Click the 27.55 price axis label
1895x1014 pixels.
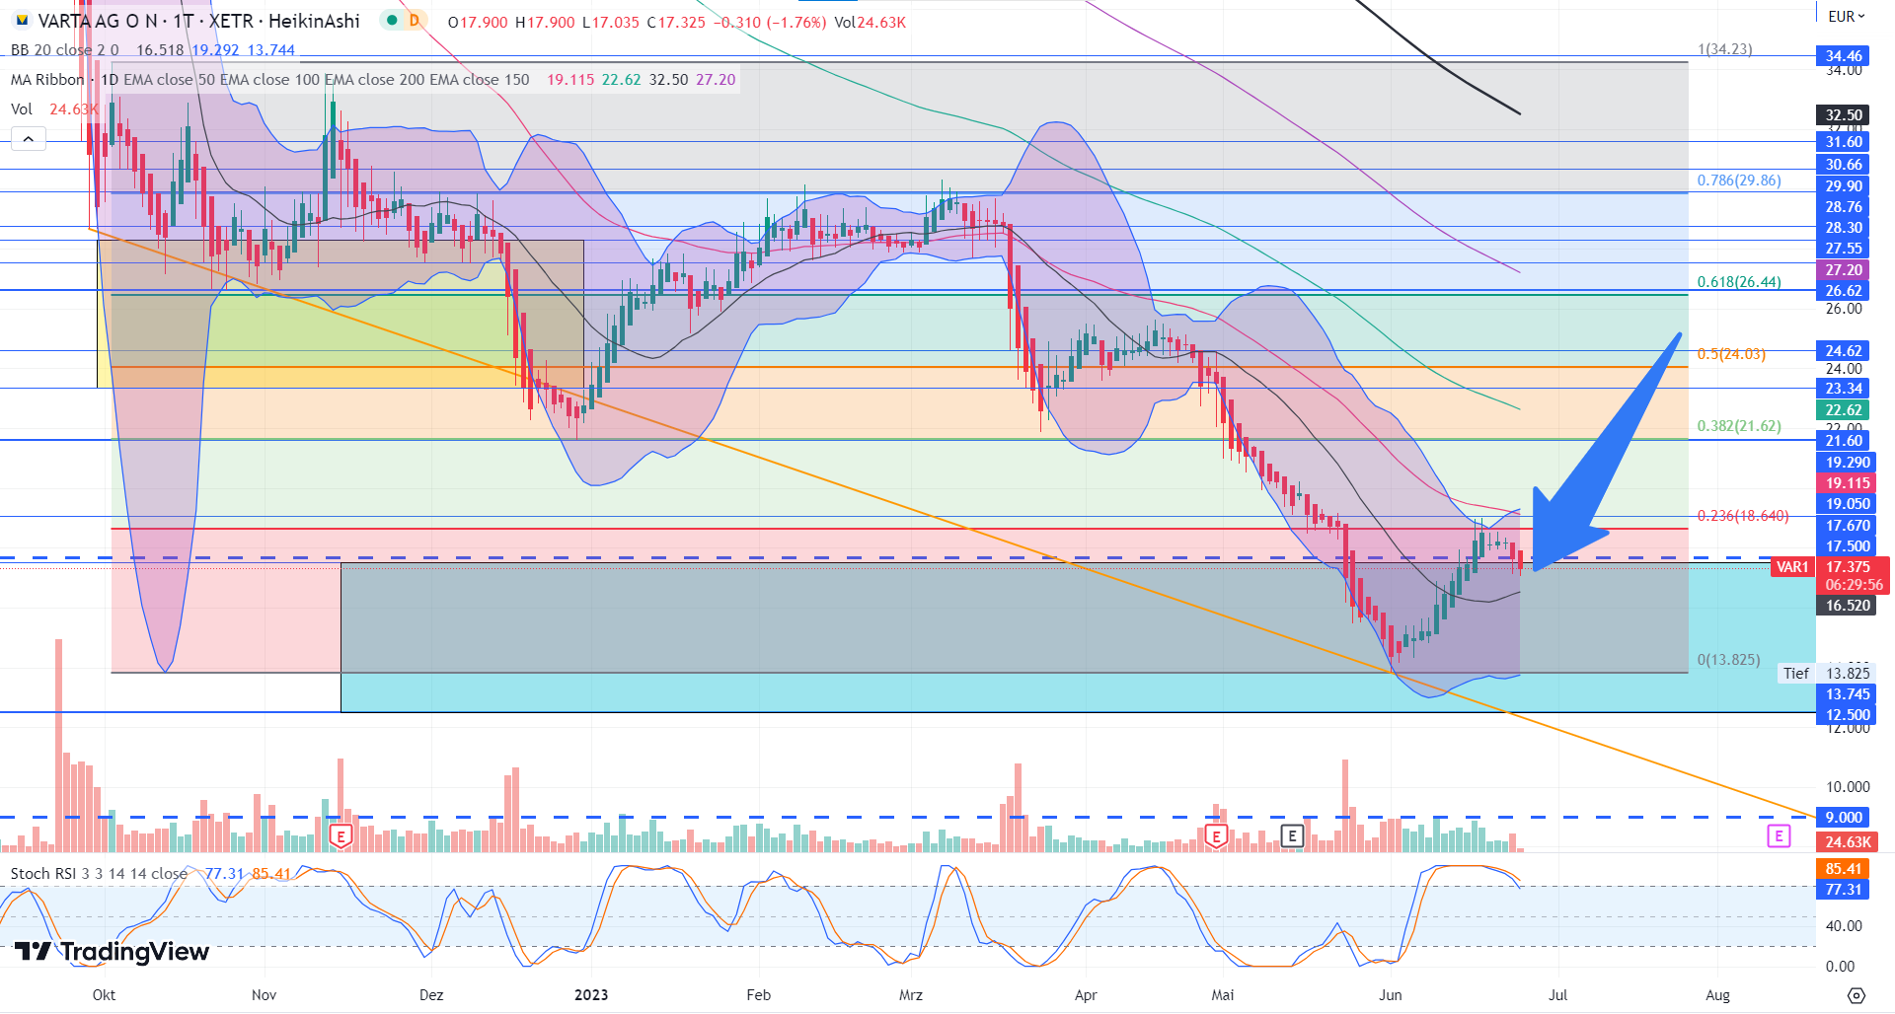point(1844,249)
